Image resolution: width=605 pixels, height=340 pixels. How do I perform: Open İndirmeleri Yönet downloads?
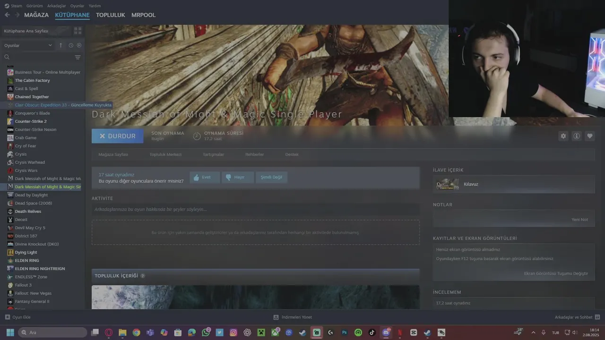[x=293, y=317]
